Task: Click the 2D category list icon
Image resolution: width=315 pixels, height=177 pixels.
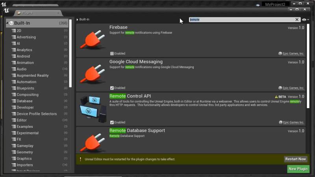Action: tap(14, 31)
